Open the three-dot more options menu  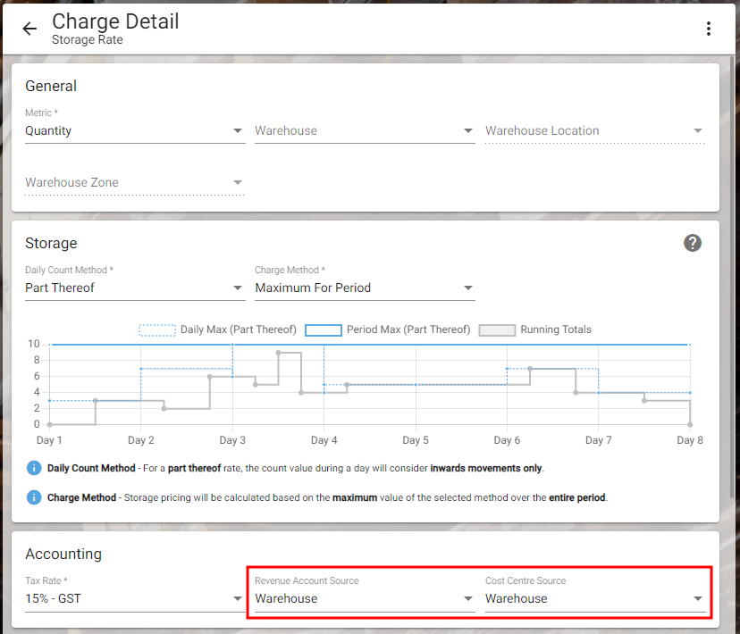click(x=709, y=29)
